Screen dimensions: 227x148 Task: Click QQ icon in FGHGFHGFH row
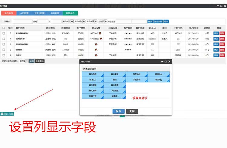click(96, 44)
